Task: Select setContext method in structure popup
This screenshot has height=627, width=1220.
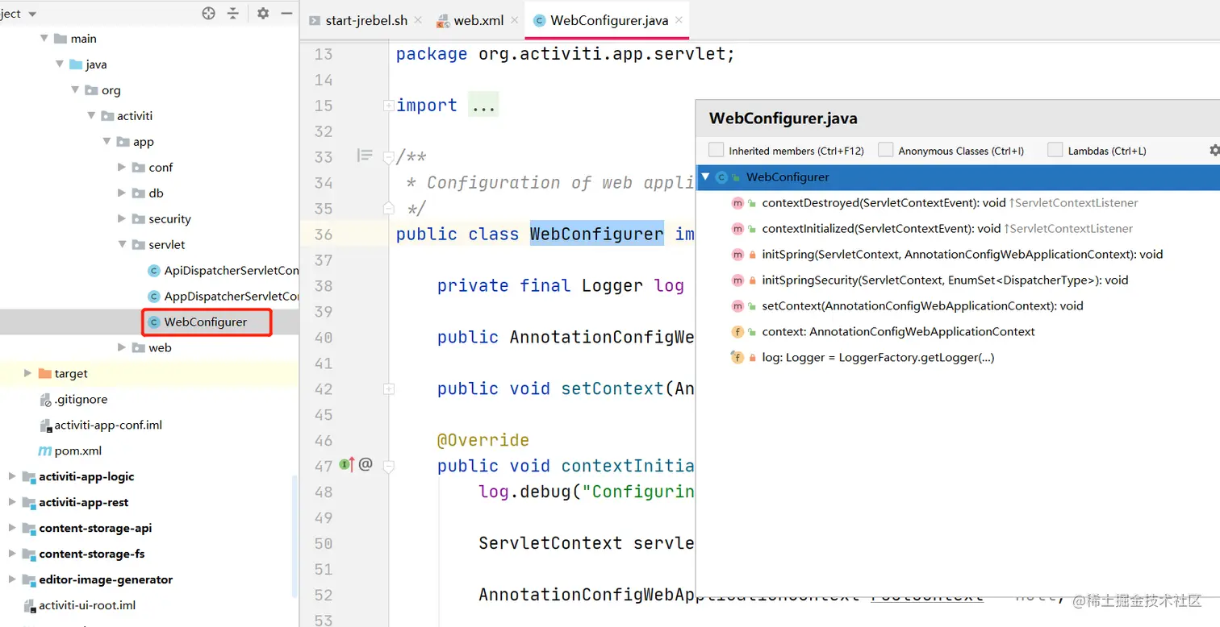Action: coord(958,306)
